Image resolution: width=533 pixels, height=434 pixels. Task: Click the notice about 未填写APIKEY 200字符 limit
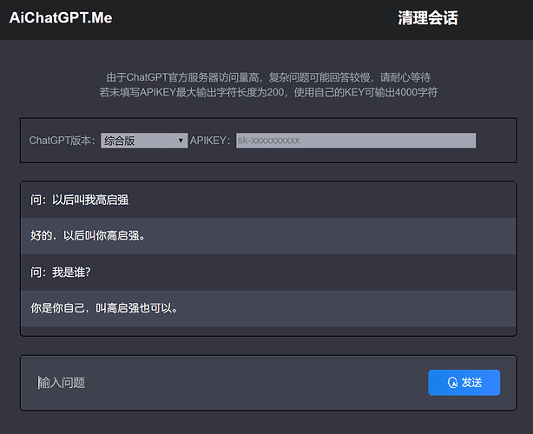tap(267, 92)
